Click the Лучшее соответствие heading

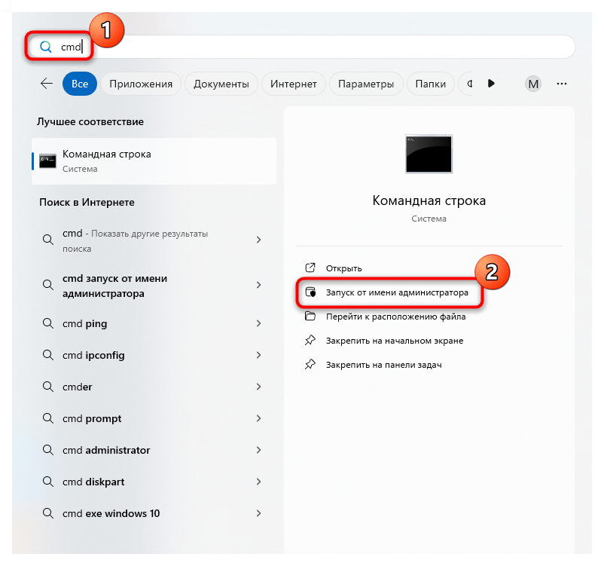(90, 122)
